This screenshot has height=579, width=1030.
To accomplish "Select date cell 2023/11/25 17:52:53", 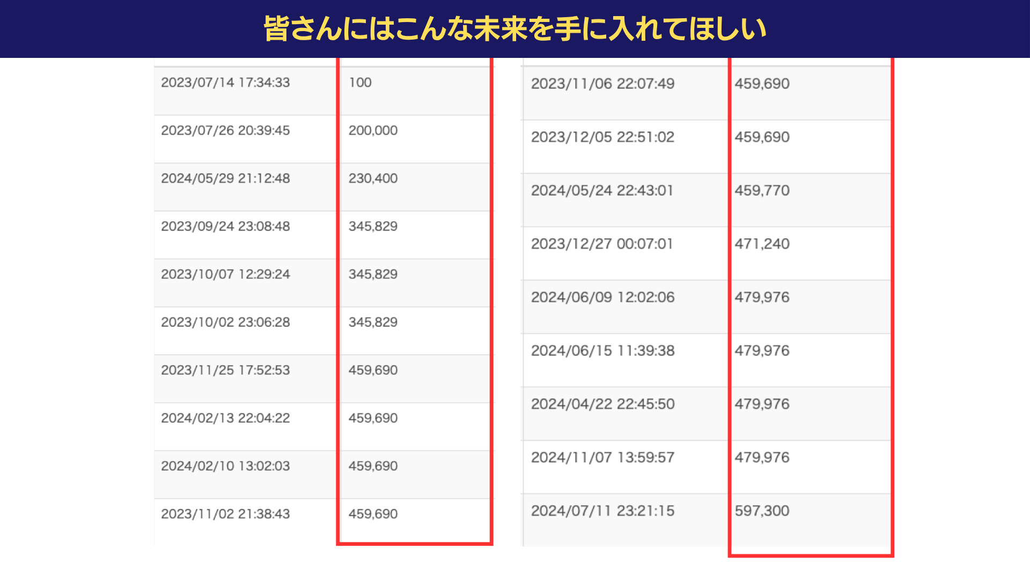I will click(x=225, y=370).
